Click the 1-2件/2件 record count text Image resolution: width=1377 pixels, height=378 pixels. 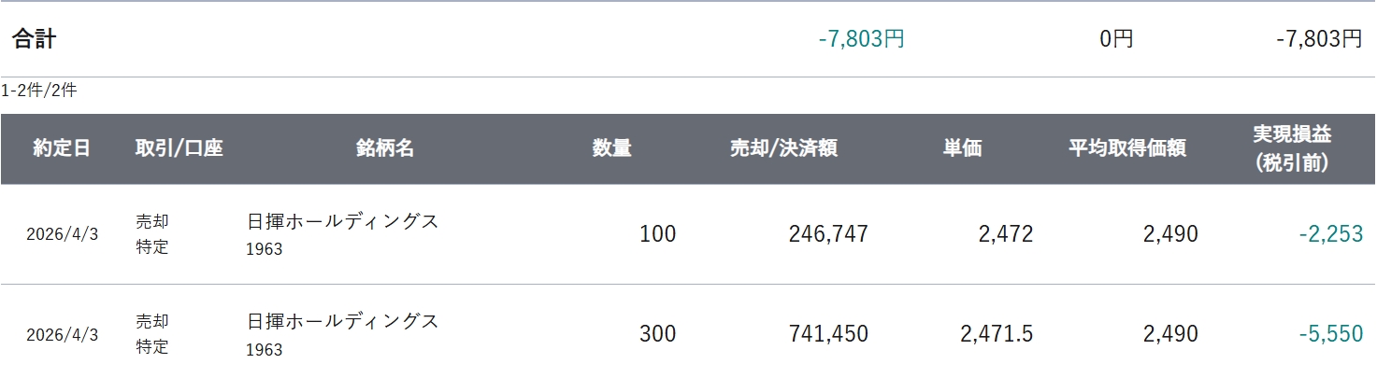(39, 91)
